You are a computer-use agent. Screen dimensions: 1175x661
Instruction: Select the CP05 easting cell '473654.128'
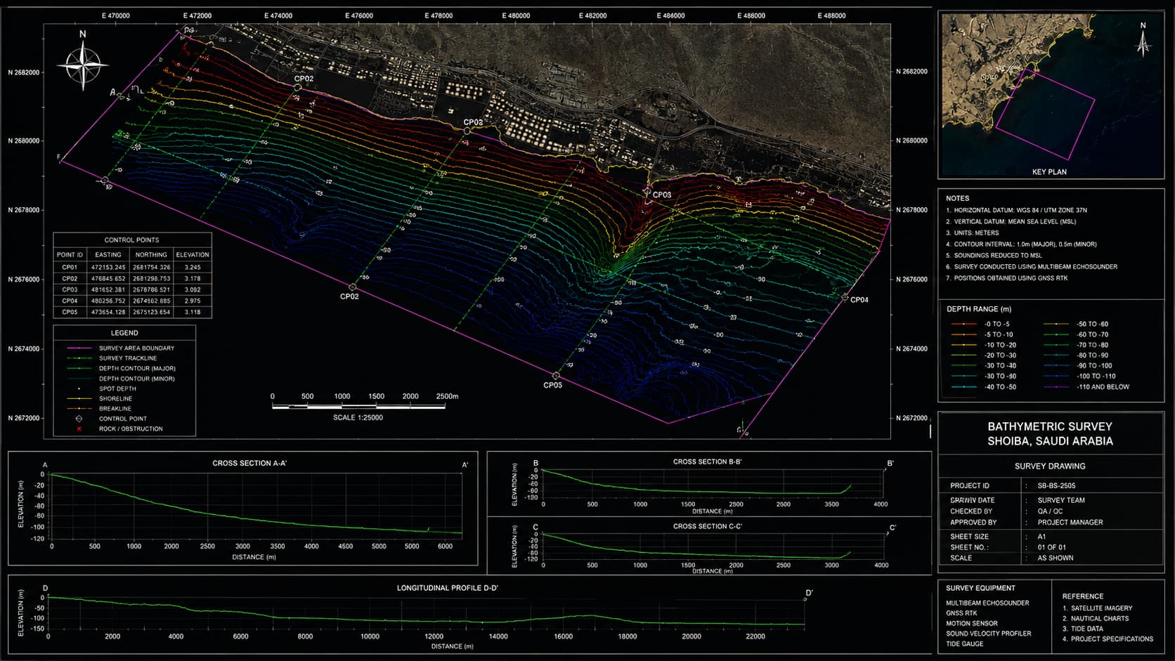click(x=108, y=312)
